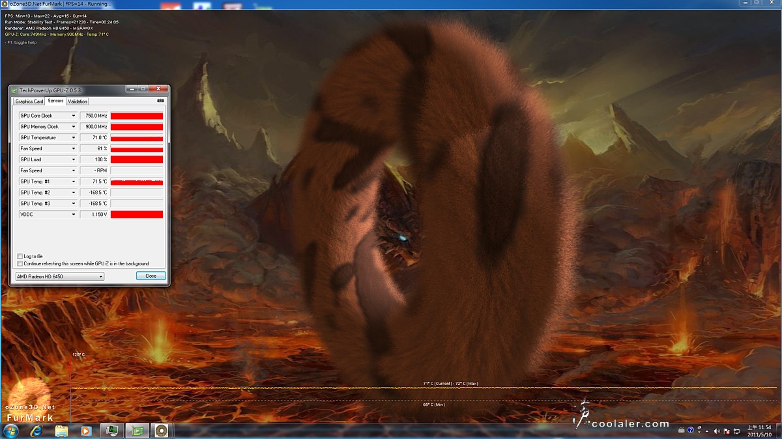Click the GPU Core Clock red graph
This screenshot has height=439, width=782.
(137, 116)
